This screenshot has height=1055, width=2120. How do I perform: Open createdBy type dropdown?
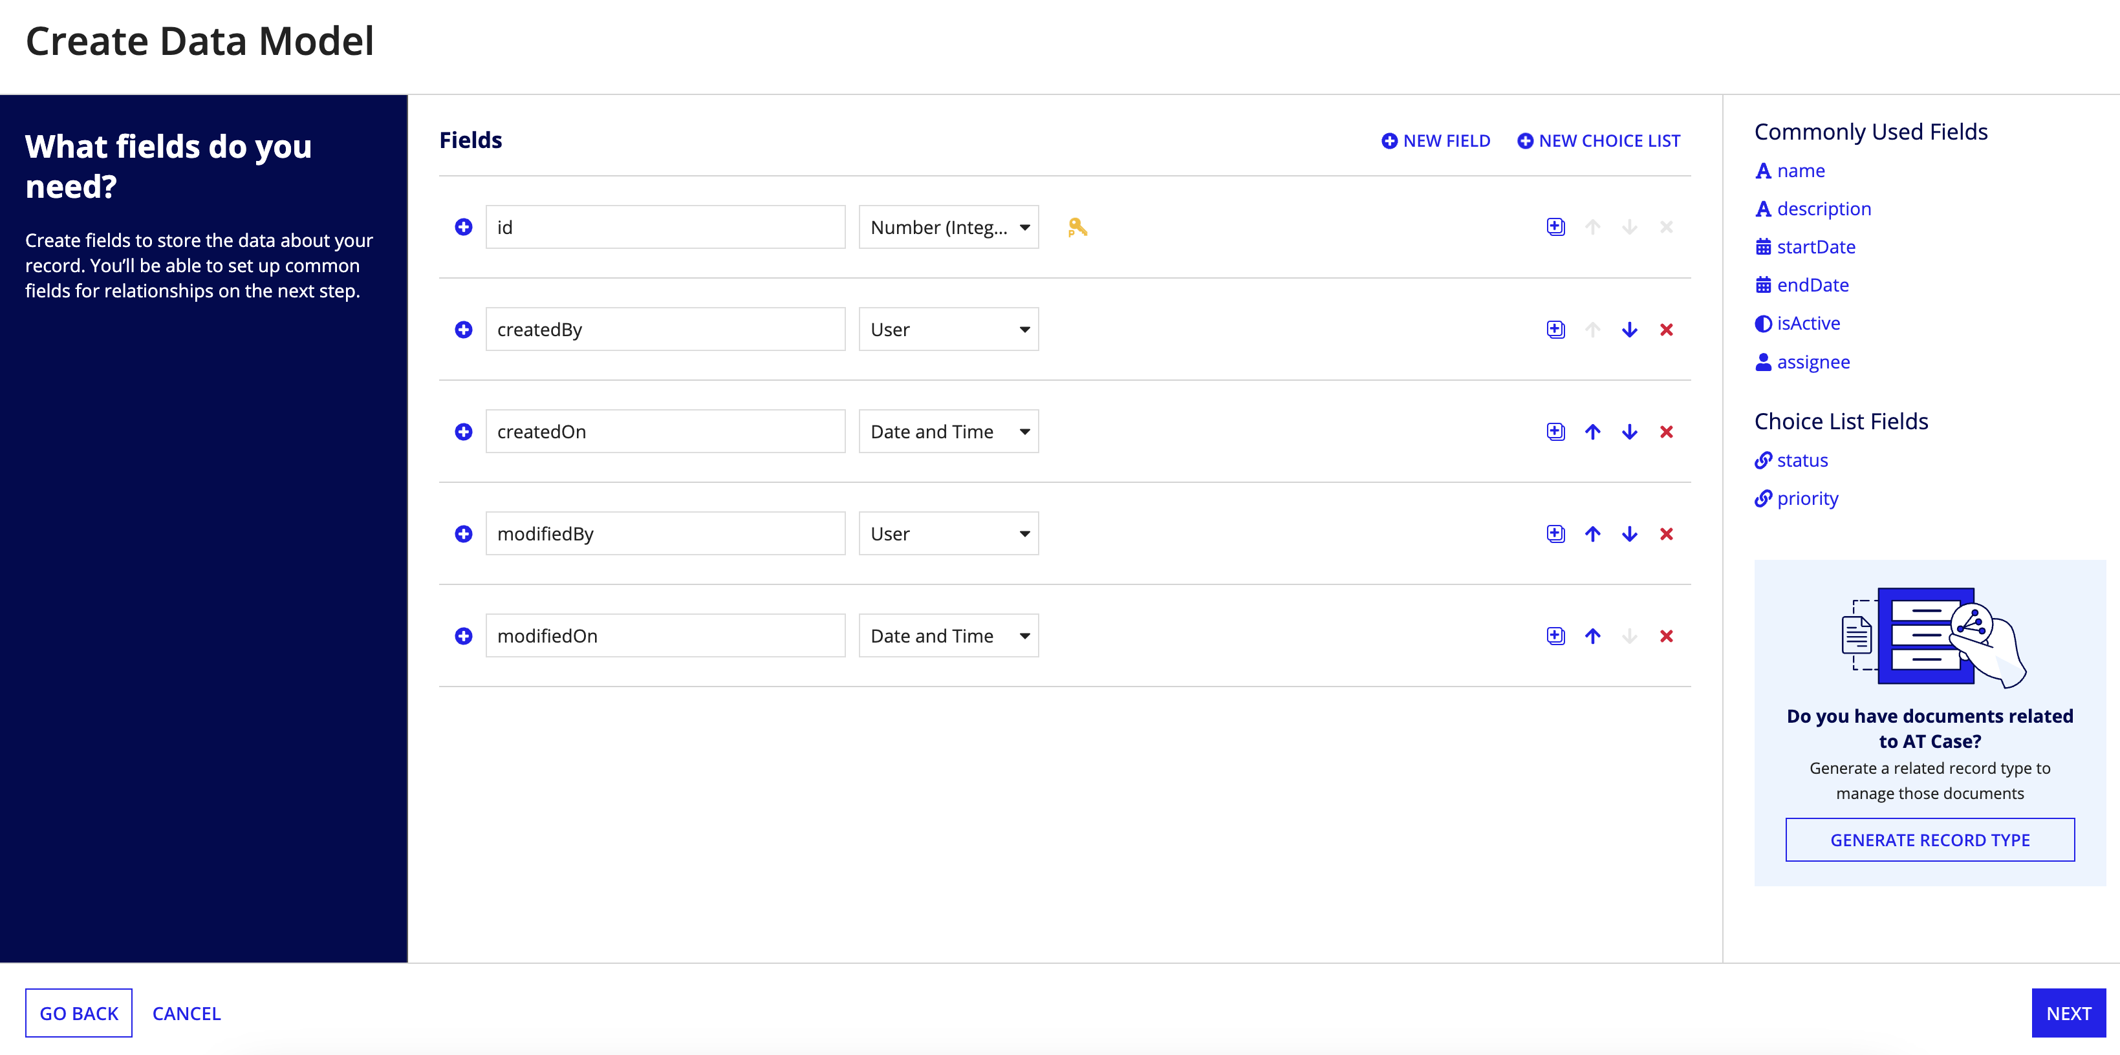pos(948,329)
